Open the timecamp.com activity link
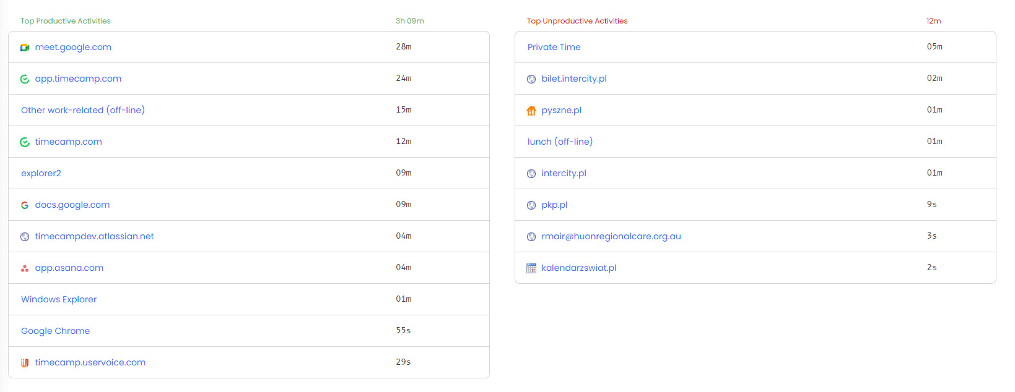Image resolution: width=1015 pixels, height=392 pixels. tap(68, 142)
